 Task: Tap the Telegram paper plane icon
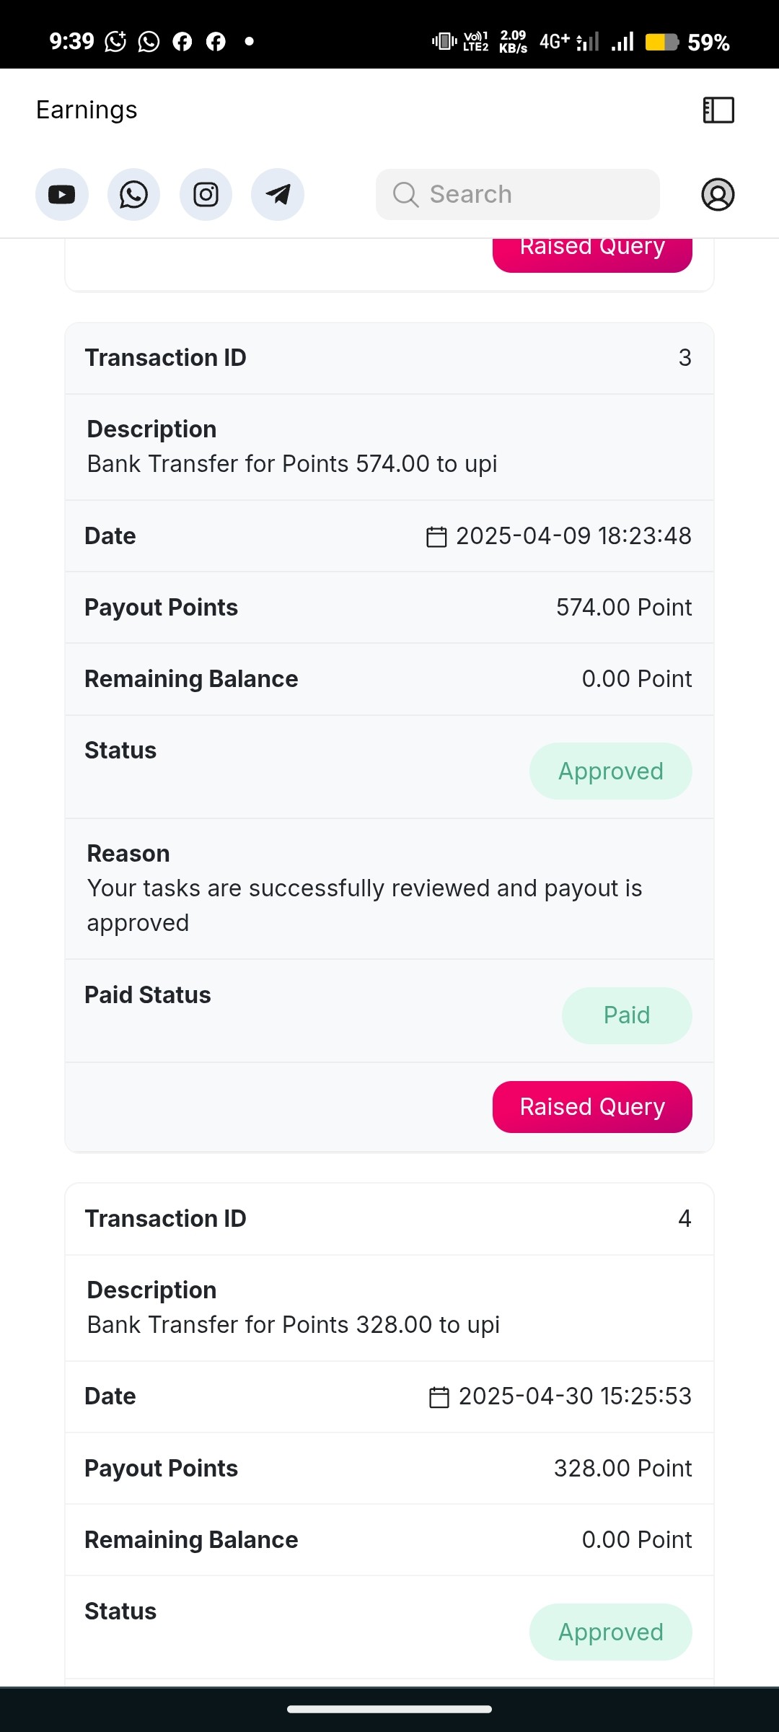coord(278,195)
